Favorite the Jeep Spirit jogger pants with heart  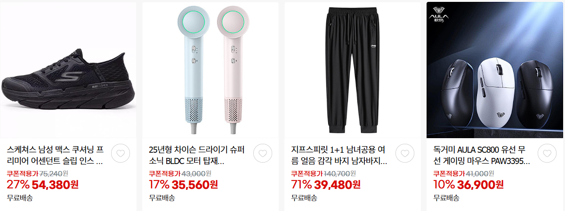click(x=405, y=153)
